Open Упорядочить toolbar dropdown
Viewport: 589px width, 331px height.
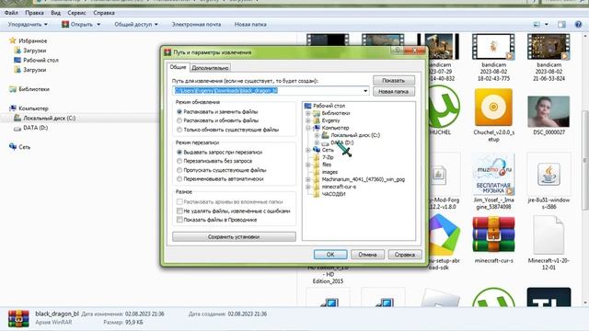point(28,25)
